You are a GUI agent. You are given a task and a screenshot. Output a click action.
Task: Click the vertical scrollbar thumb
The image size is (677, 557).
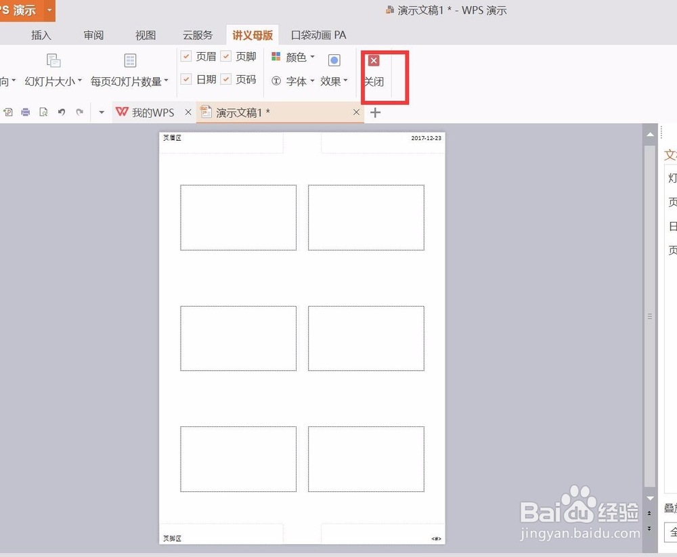pyautogui.click(x=650, y=316)
